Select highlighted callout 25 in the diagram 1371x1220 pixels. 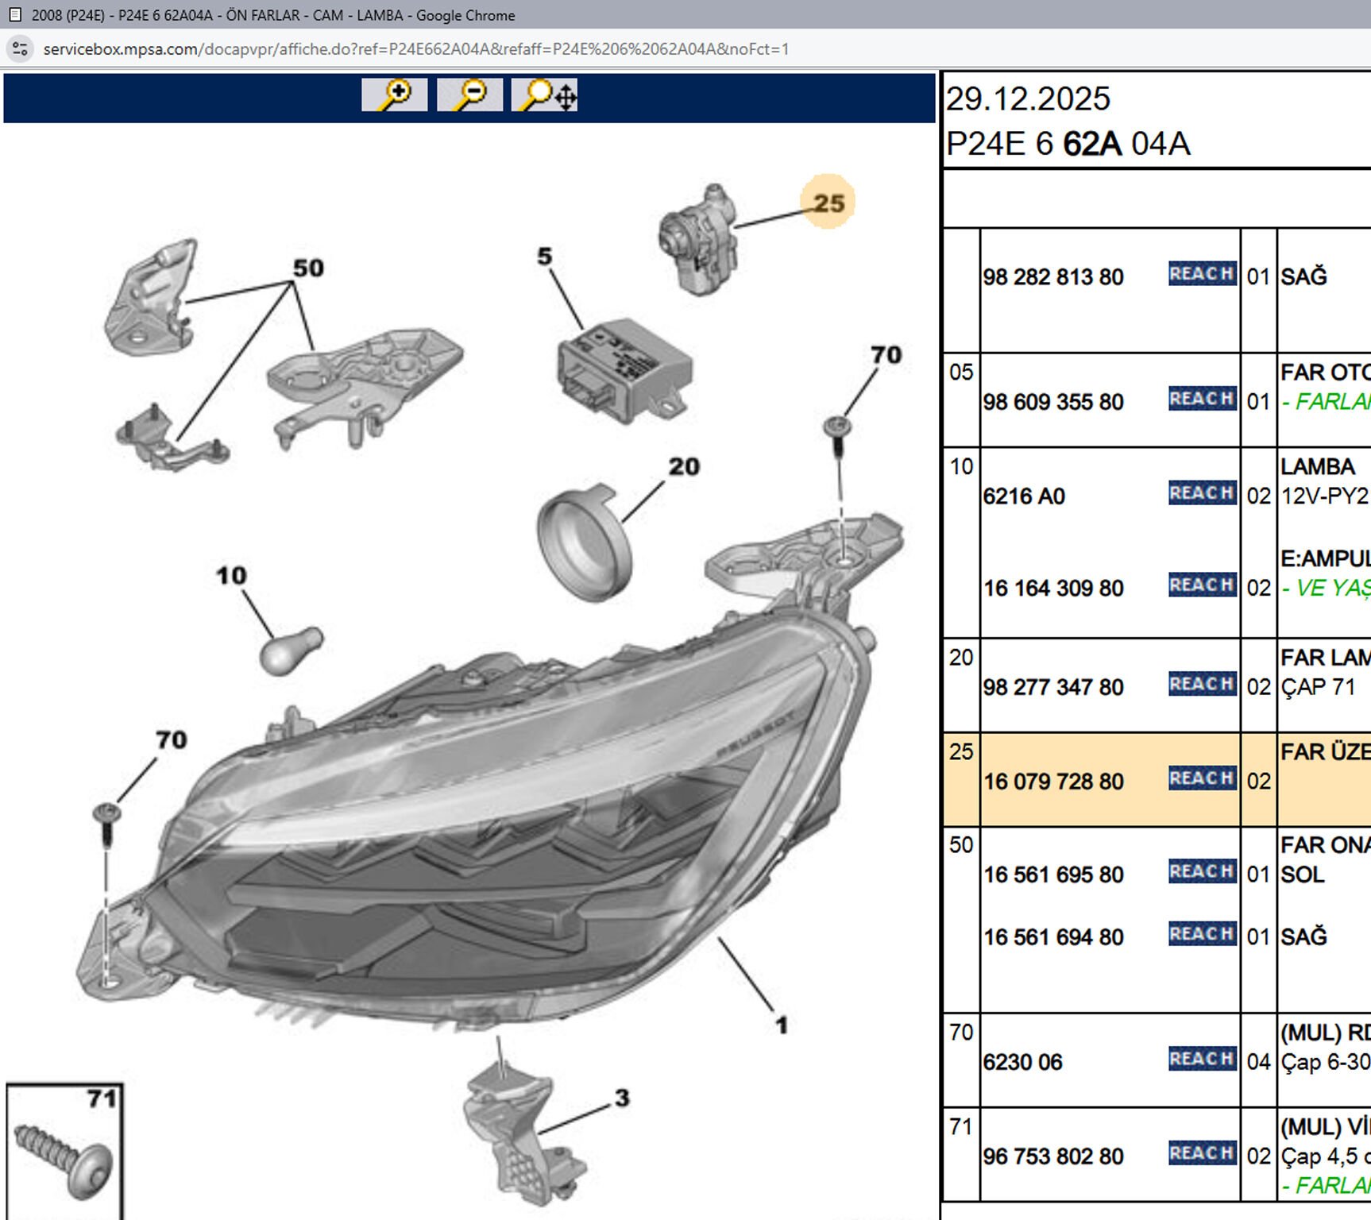[828, 203]
